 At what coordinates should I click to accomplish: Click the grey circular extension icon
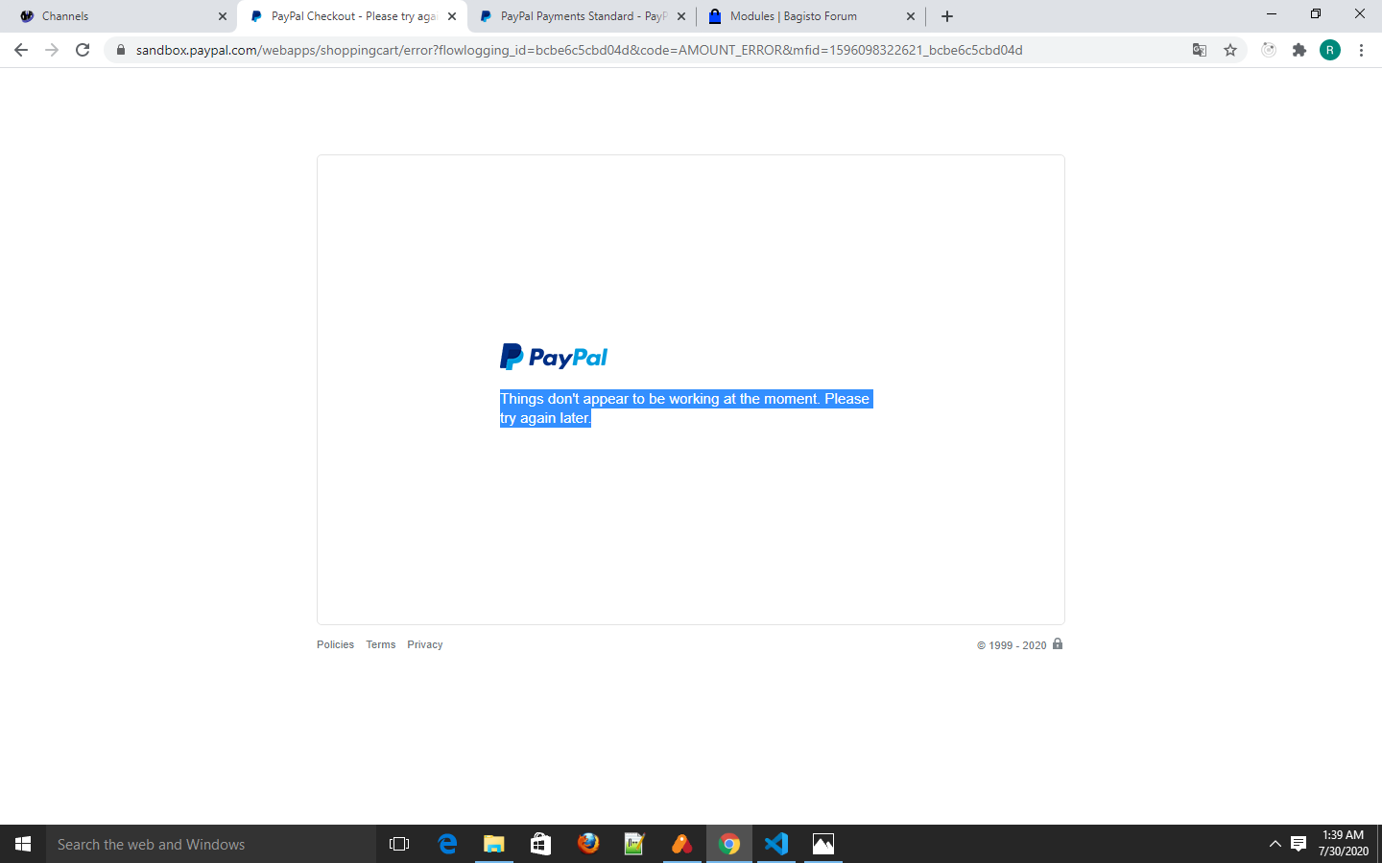[x=1269, y=50]
